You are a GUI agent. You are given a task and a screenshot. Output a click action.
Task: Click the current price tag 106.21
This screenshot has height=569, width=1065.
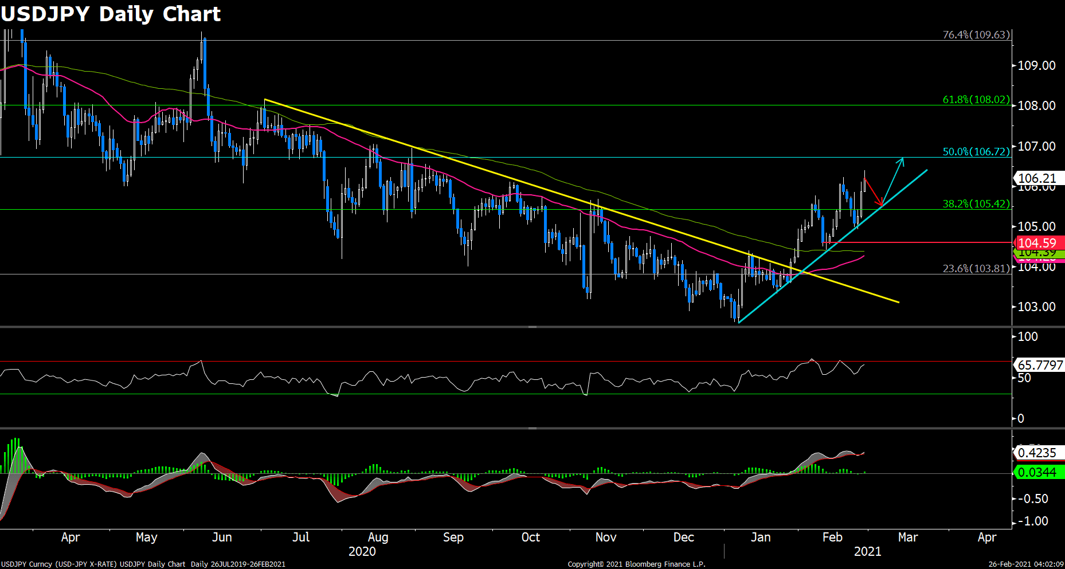point(1039,178)
